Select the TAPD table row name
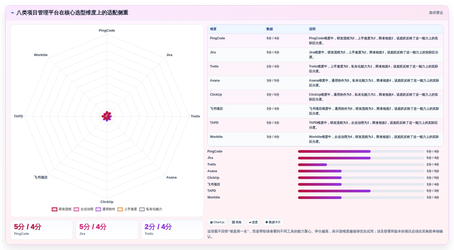This screenshot has width=454, height=250. pyautogui.click(x=214, y=123)
